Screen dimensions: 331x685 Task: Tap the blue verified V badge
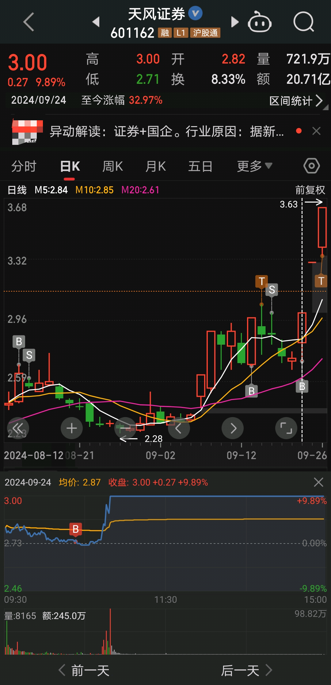[x=196, y=14]
